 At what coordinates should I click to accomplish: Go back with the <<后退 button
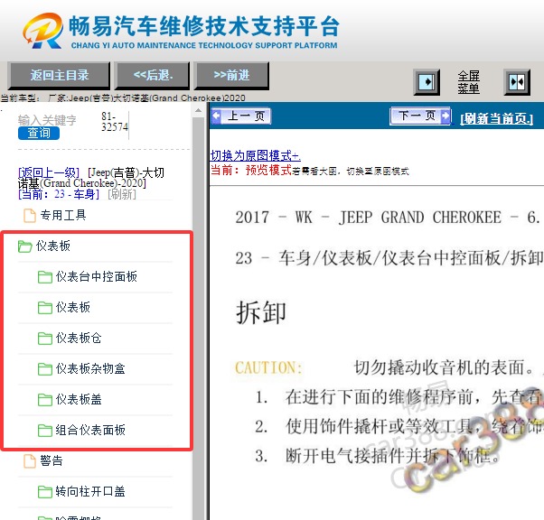coord(153,75)
